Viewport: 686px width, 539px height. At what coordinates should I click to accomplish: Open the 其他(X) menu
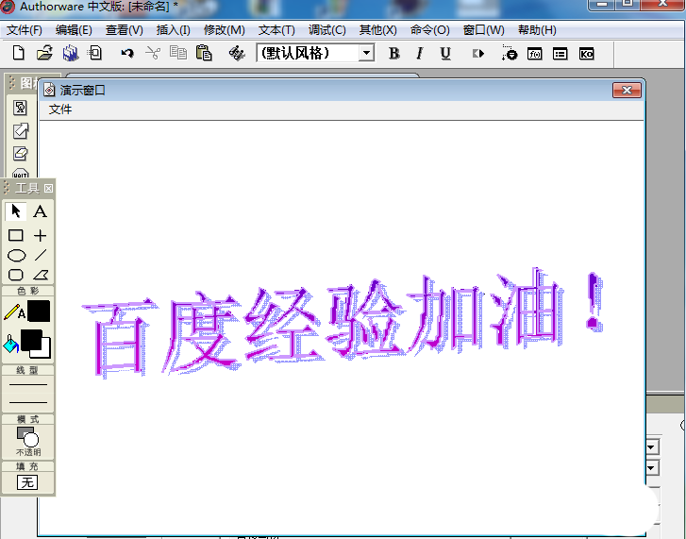point(378,30)
